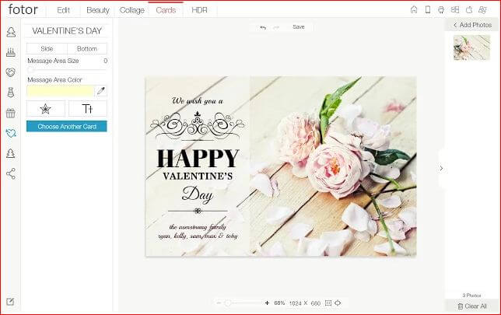This screenshot has height=315, width=501.
Task: Click the HAPPY text on the card
Action: pyautogui.click(x=198, y=159)
